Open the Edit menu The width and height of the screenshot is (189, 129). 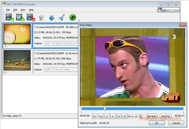coord(15,10)
